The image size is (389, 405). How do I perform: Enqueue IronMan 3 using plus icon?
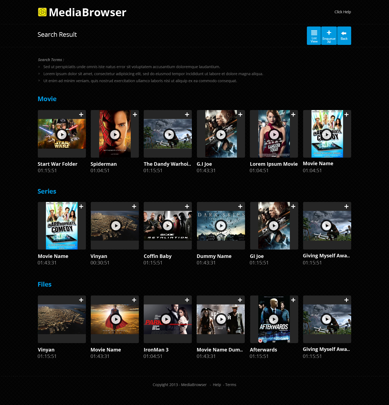click(x=187, y=300)
